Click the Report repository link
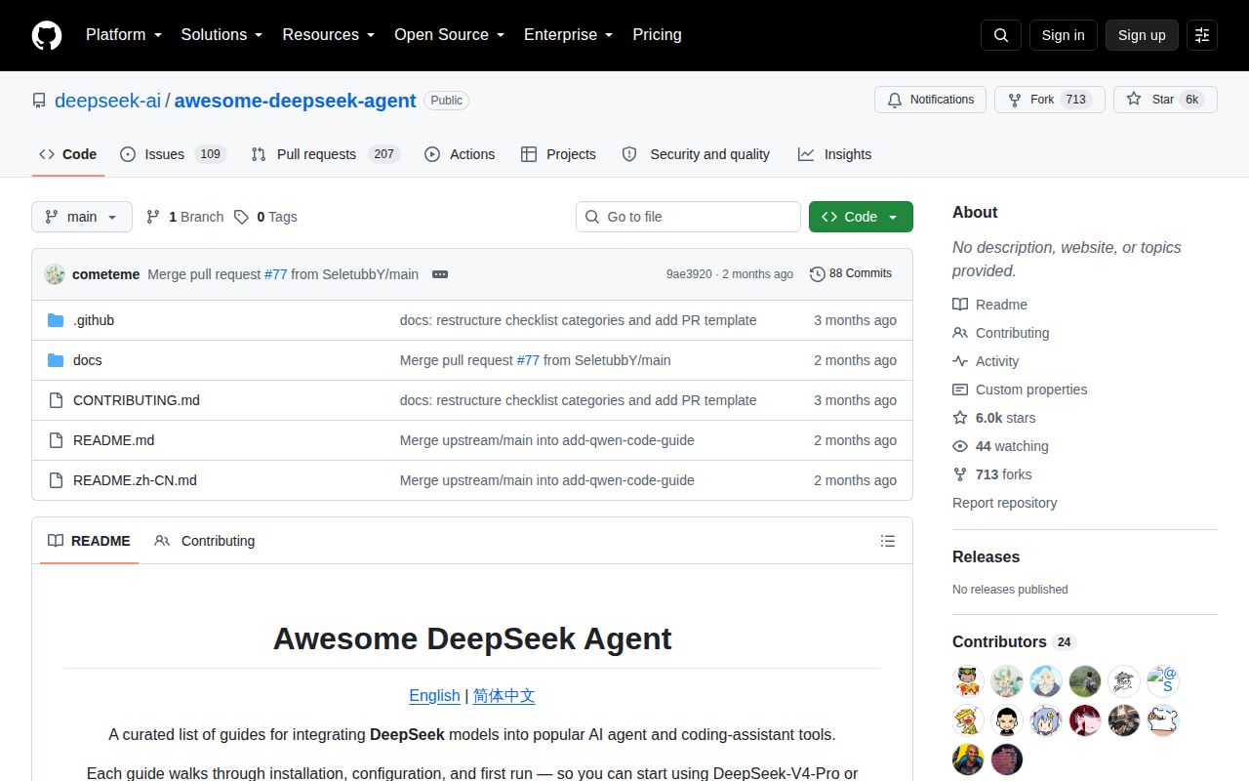The height and width of the screenshot is (781, 1249). [1004, 503]
